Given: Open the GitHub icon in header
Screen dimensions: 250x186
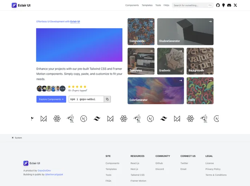Looking at the screenshot, I should [x=218, y=5].
